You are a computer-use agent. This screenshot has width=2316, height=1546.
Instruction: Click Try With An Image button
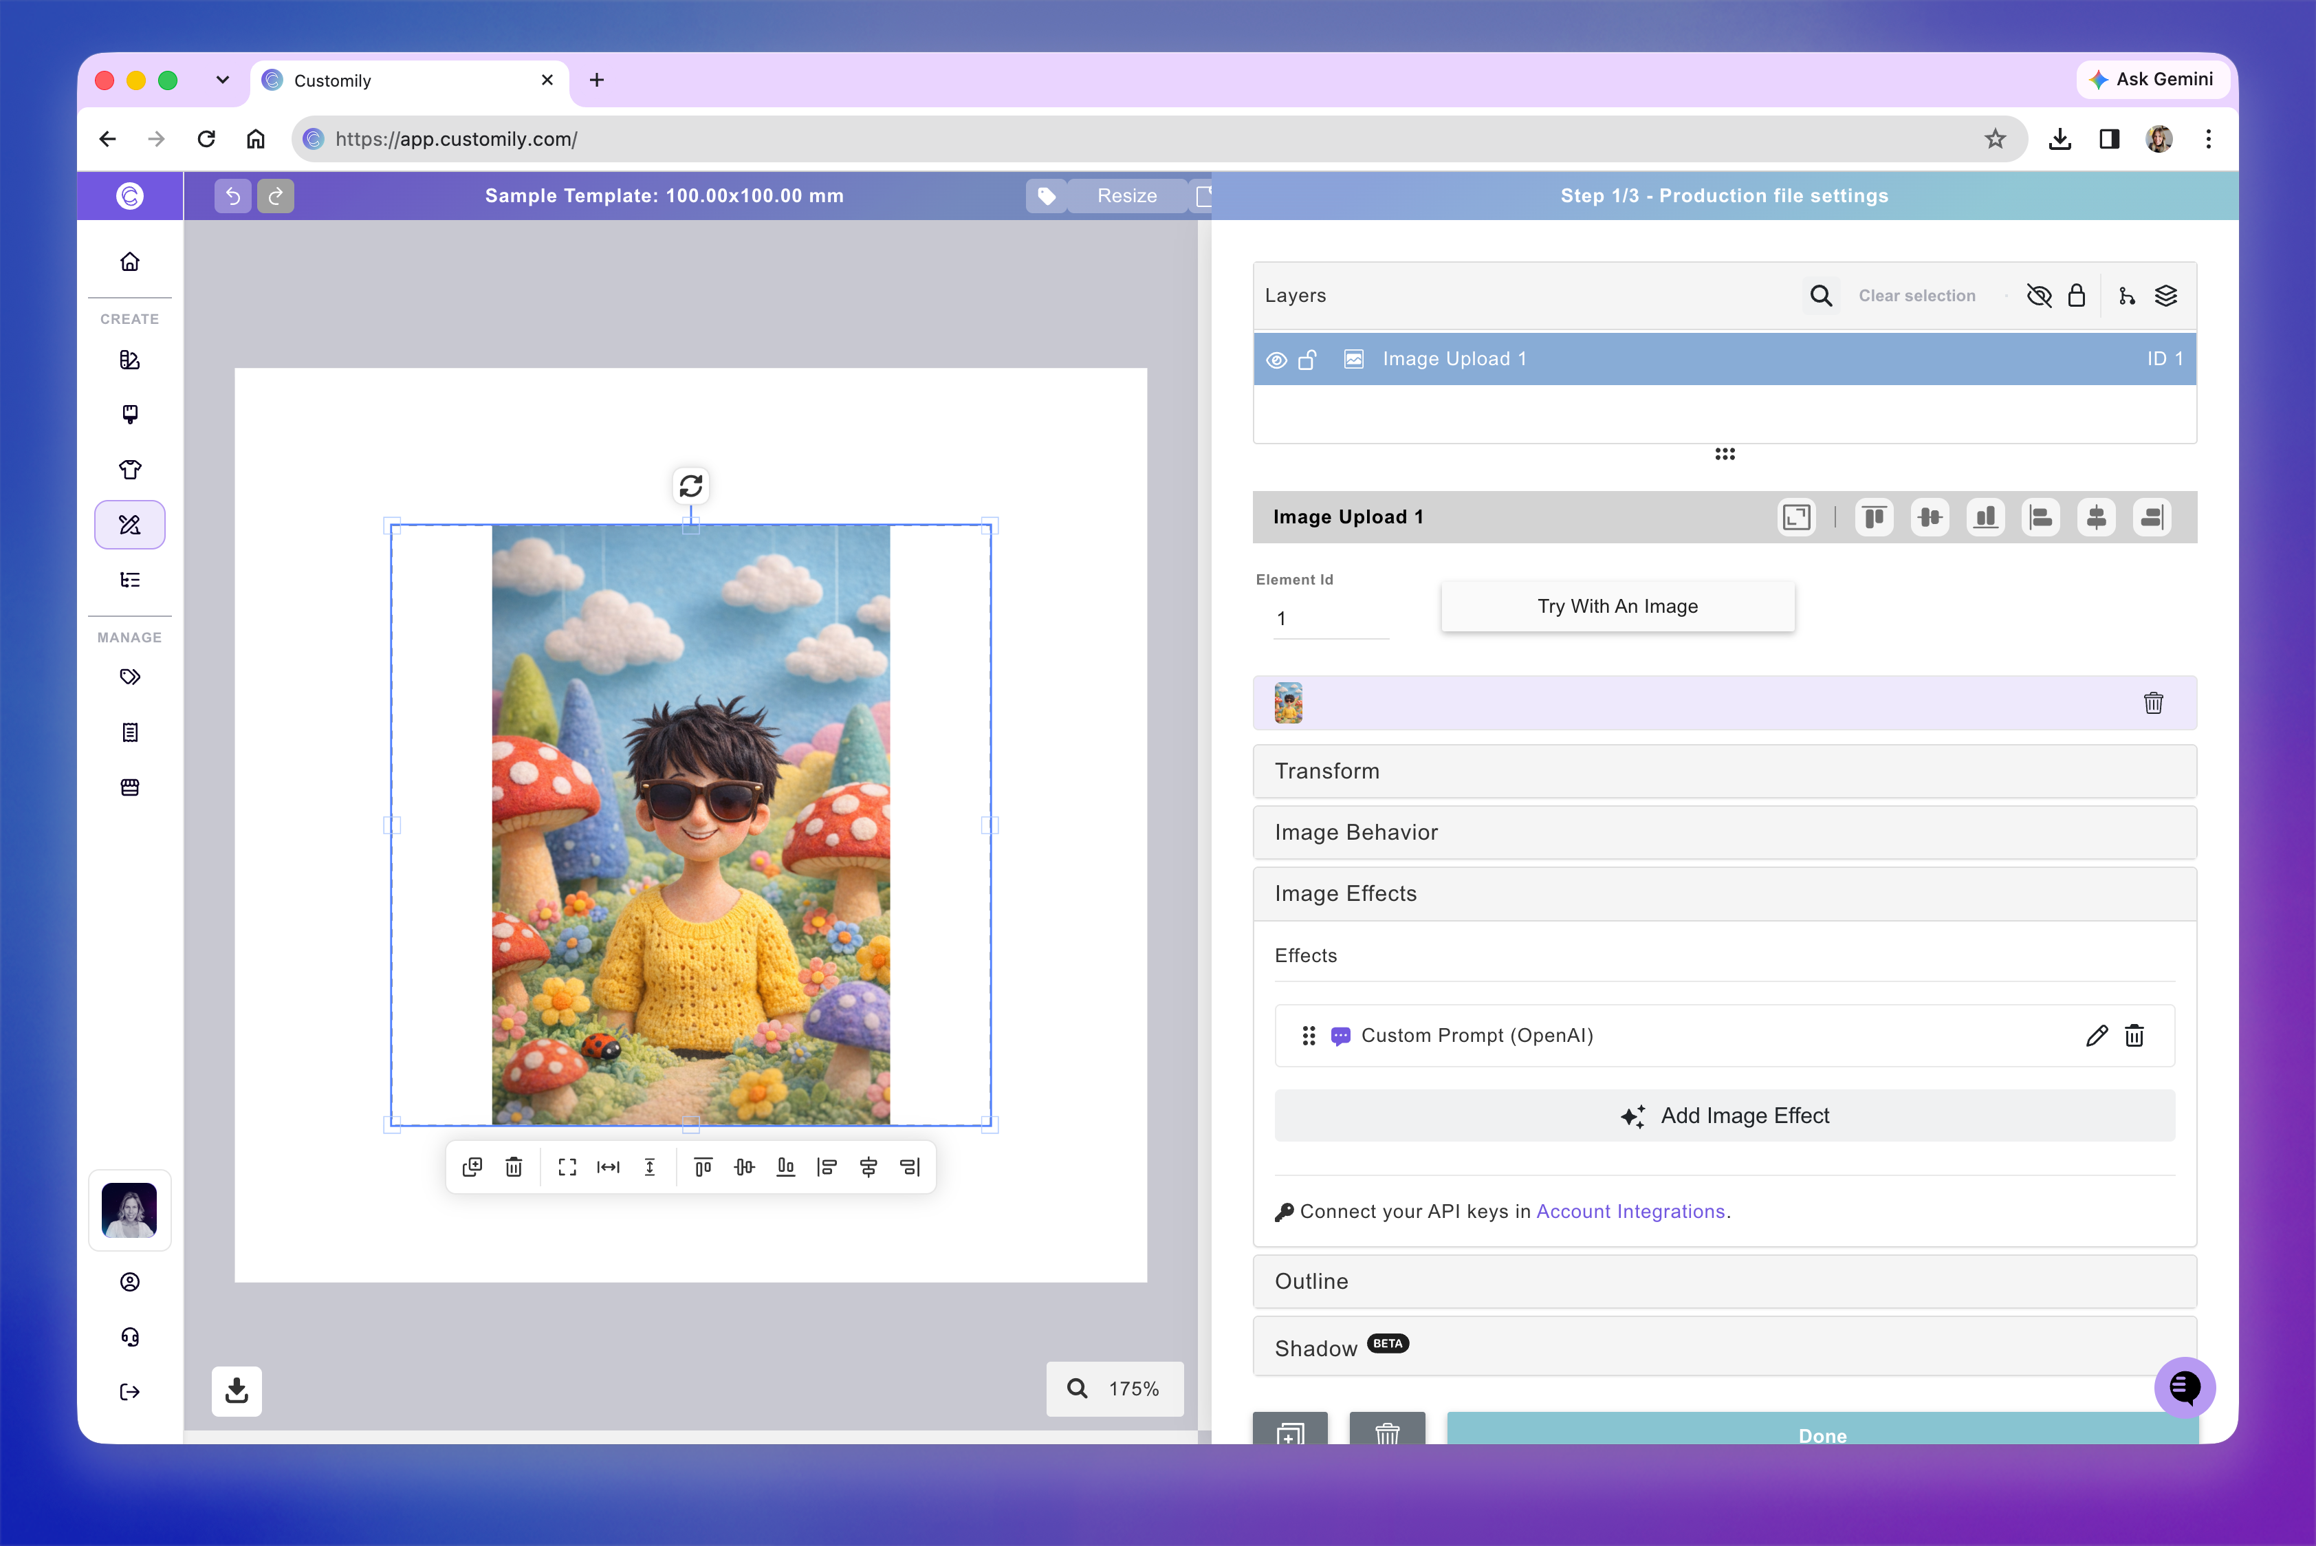point(1618,607)
